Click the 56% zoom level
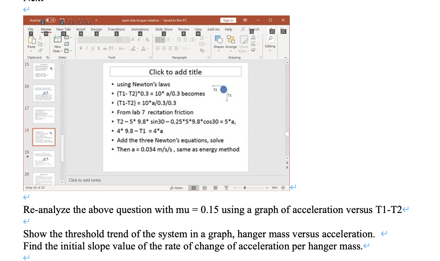The image size is (440, 261). (x=275, y=188)
